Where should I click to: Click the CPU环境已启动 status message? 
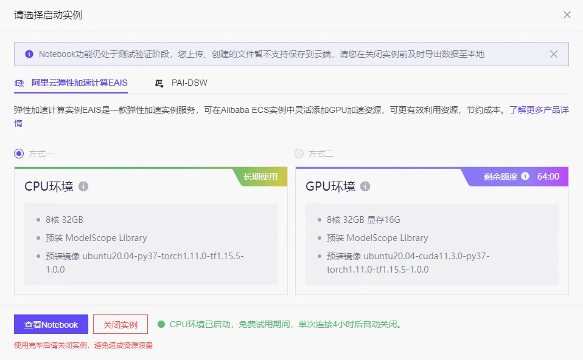(287, 324)
